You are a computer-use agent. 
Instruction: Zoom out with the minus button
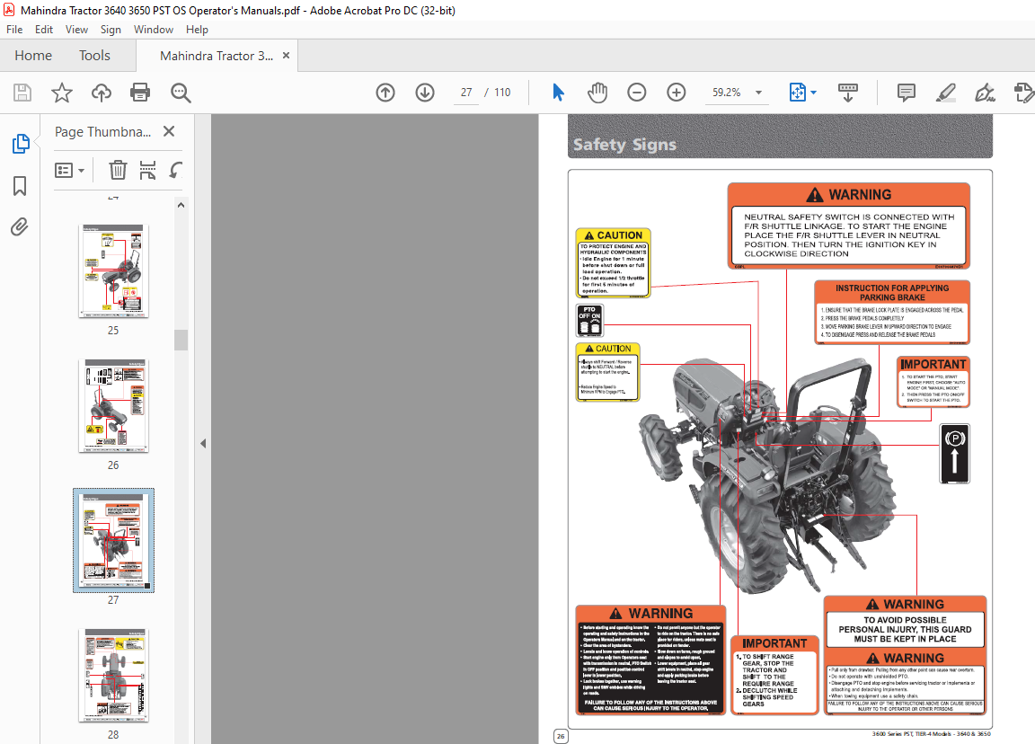coord(637,93)
